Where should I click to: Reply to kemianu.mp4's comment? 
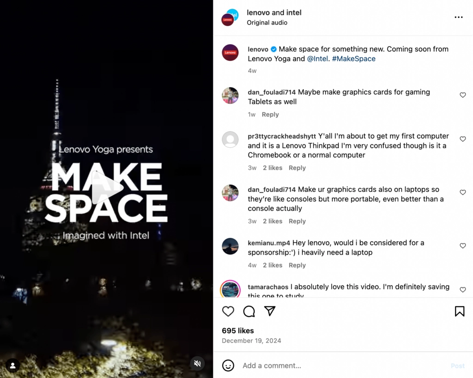point(297,265)
